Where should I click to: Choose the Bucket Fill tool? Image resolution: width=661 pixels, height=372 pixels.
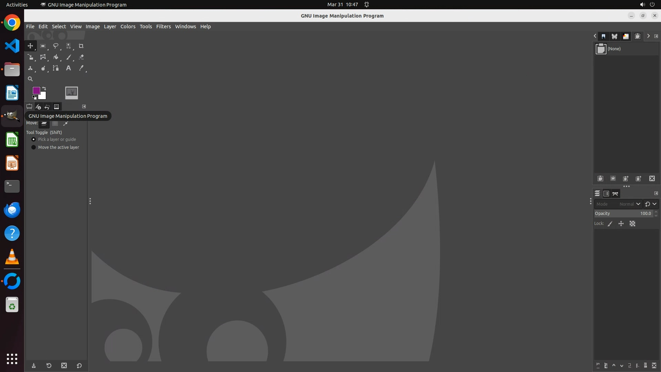point(55,57)
